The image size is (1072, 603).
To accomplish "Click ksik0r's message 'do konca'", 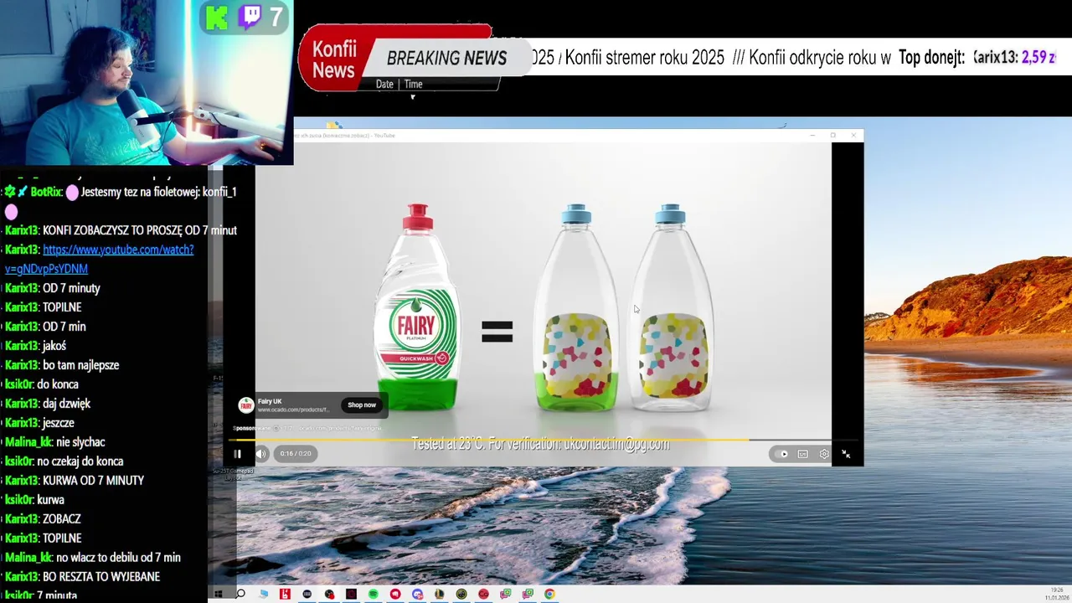I will click(x=58, y=384).
